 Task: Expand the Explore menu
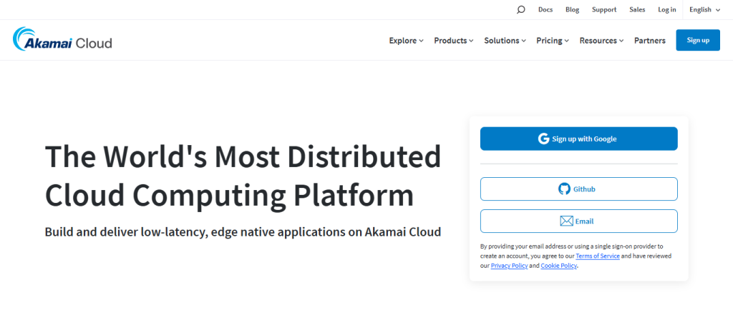407,41
